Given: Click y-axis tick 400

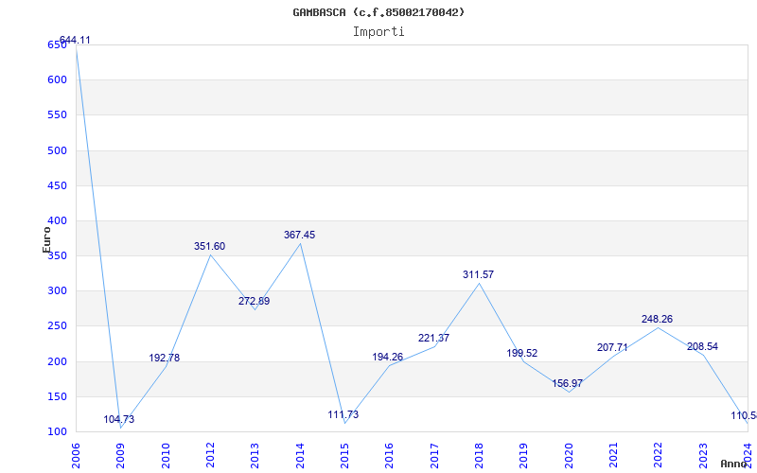Looking at the screenshot, I should (57, 221).
